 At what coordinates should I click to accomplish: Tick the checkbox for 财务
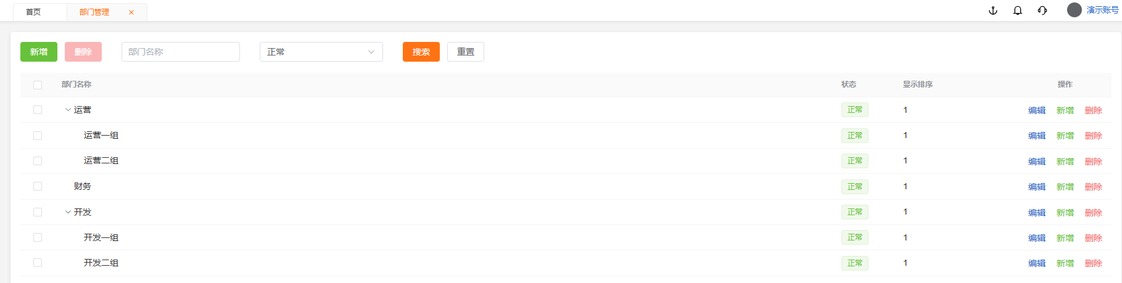[38, 186]
